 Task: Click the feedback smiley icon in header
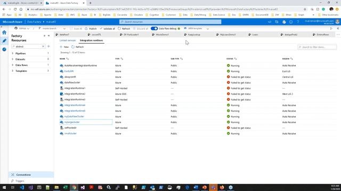[291, 22]
